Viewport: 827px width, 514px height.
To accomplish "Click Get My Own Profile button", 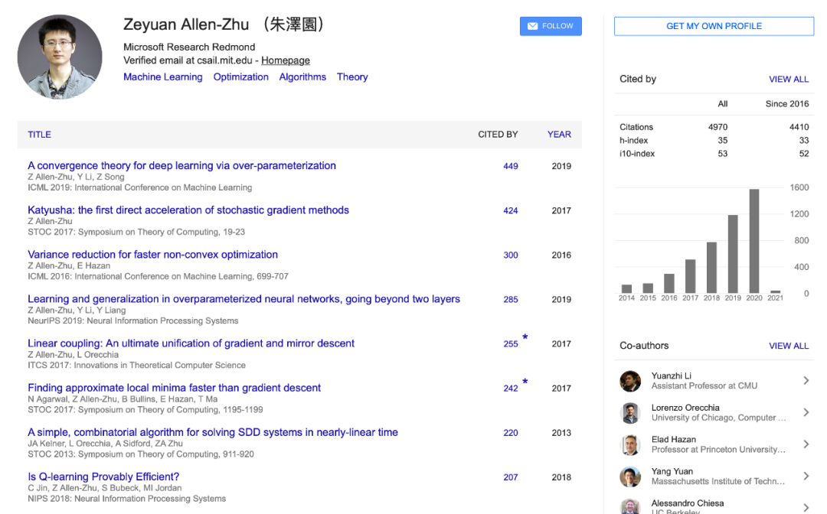I will [714, 26].
